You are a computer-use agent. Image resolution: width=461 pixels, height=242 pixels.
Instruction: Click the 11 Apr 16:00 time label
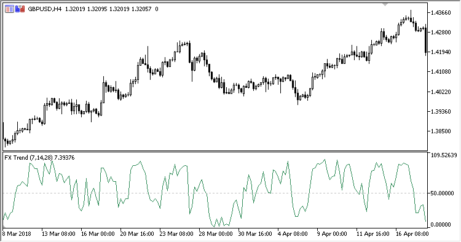[x=373, y=234]
